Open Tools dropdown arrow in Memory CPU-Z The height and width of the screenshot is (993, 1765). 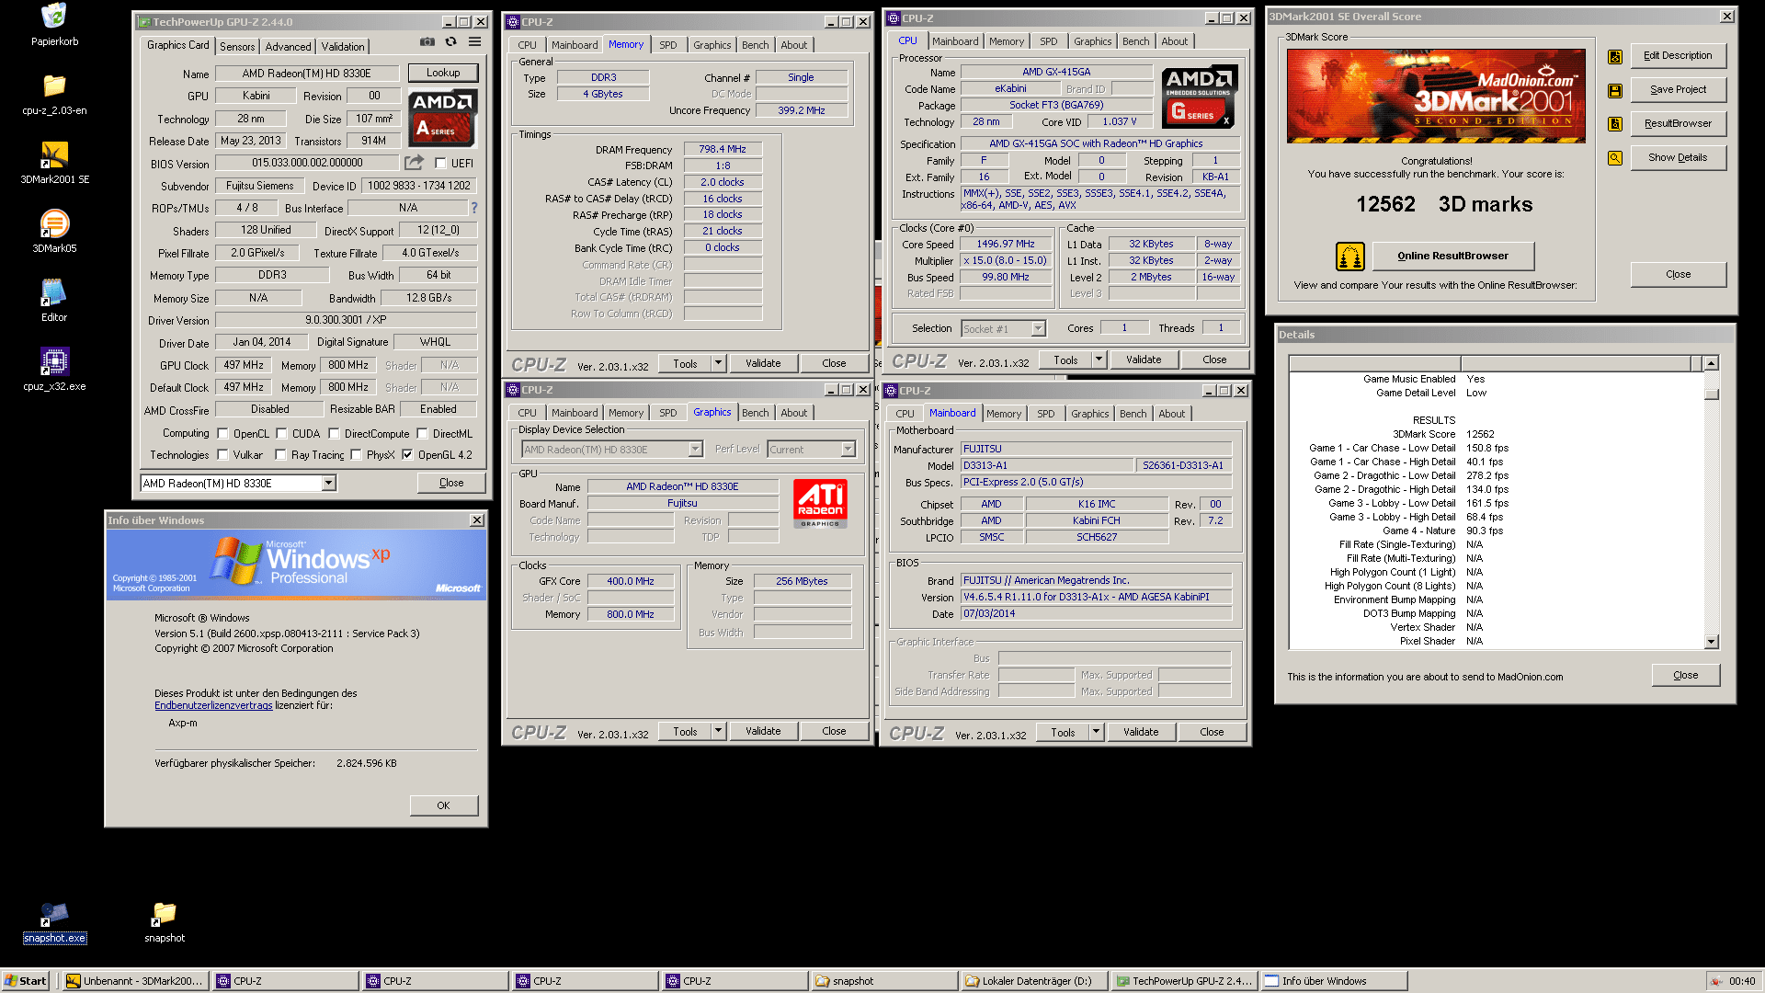[718, 363]
